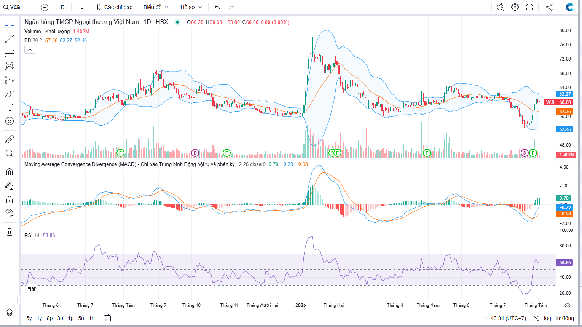Set range to 5n
This screenshot has height=327, width=582.
click(x=81, y=318)
